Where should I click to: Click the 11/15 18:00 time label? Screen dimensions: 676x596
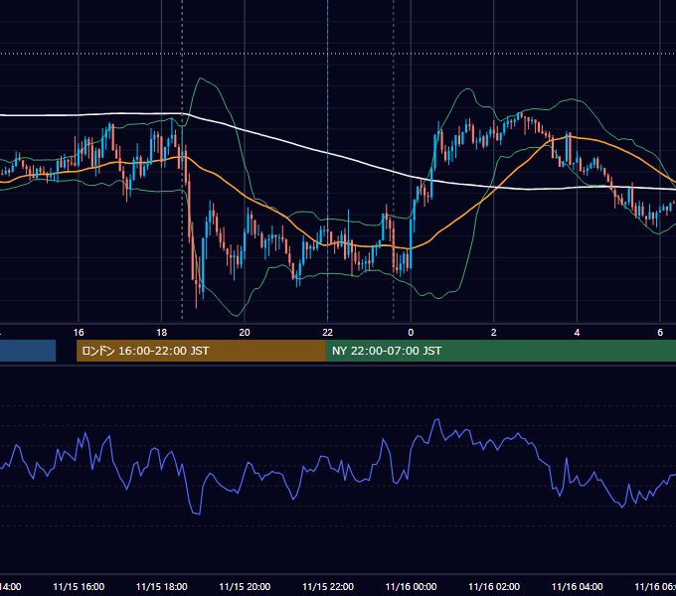click(x=162, y=586)
